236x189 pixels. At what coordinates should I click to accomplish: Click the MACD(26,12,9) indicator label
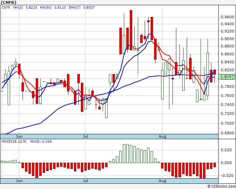(14, 142)
